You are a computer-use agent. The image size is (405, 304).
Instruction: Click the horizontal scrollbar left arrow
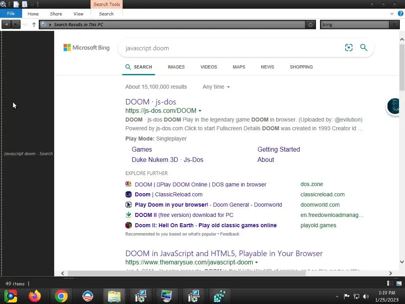point(63,273)
